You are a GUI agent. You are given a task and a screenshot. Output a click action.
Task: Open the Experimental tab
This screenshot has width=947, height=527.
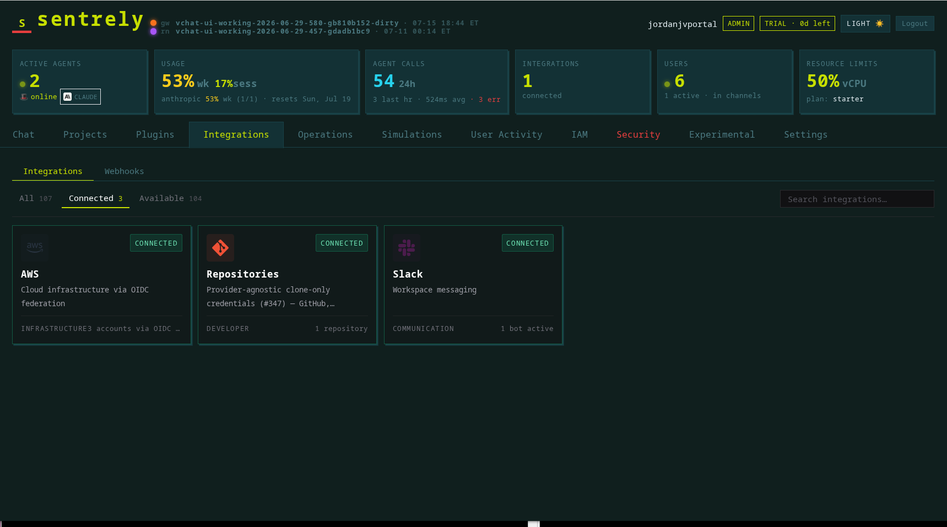click(722, 134)
